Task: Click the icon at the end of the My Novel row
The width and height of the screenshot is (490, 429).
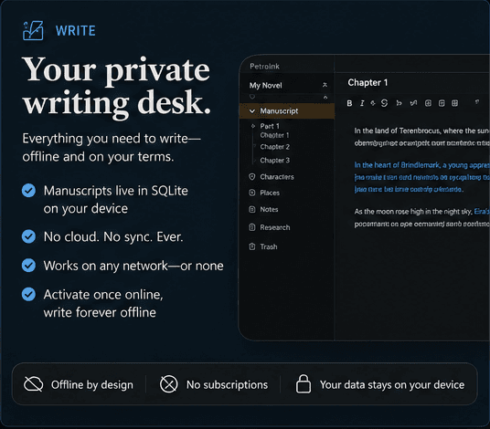Action: [x=325, y=85]
